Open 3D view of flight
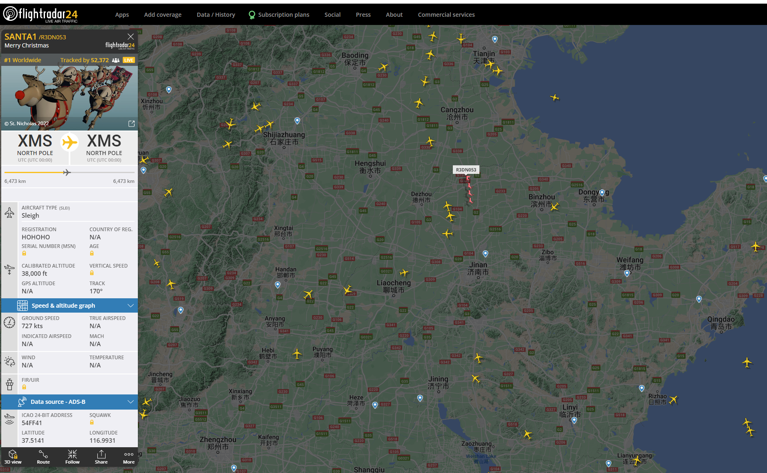This screenshot has width=767, height=473. (x=13, y=457)
